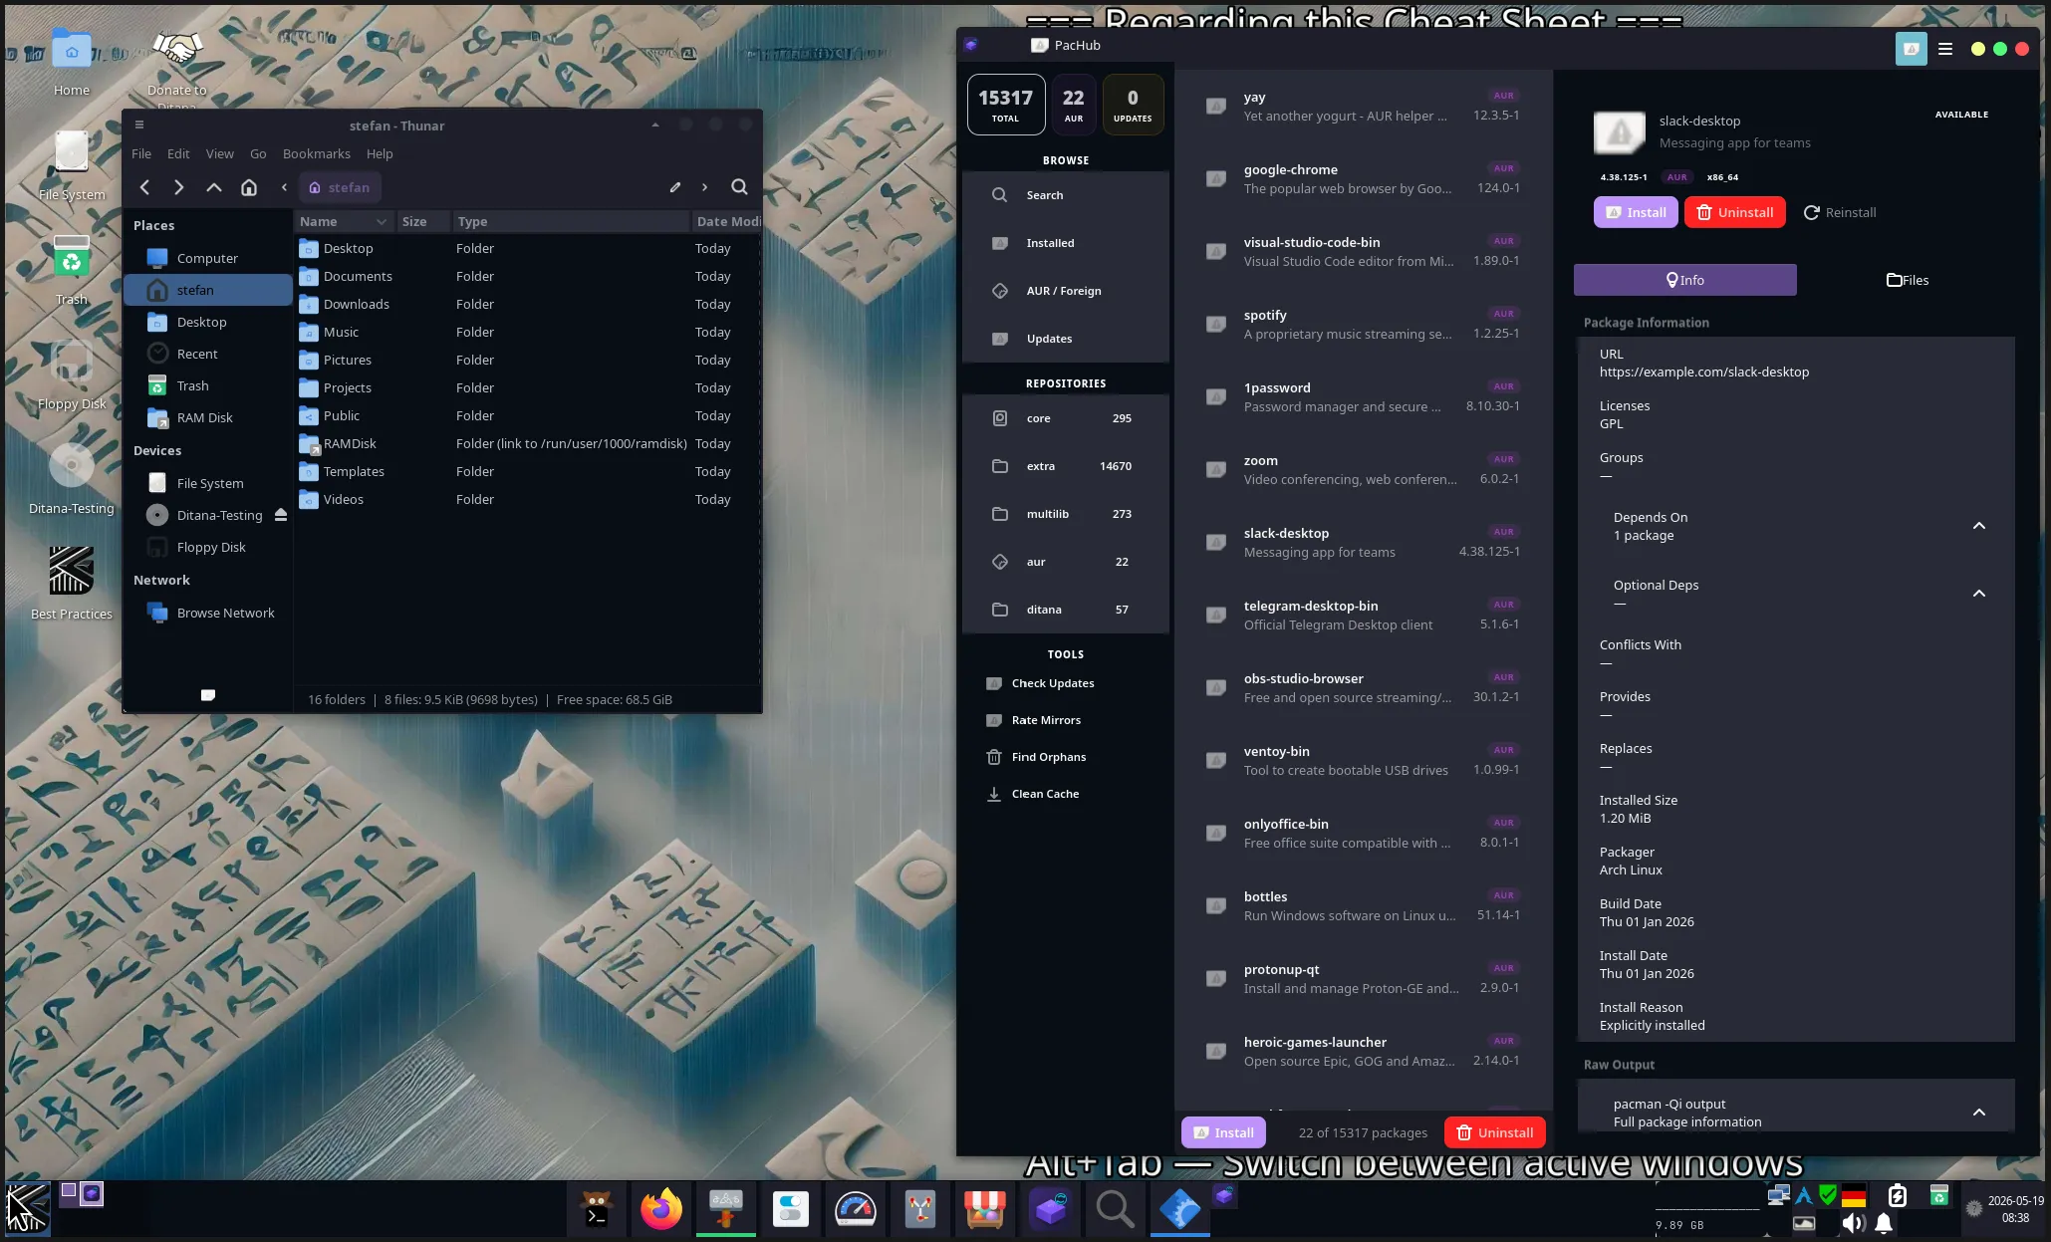The width and height of the screenshot is (2051, 1242).
Task: Select the zoom package row
Action: click(x=1363, y=469)
